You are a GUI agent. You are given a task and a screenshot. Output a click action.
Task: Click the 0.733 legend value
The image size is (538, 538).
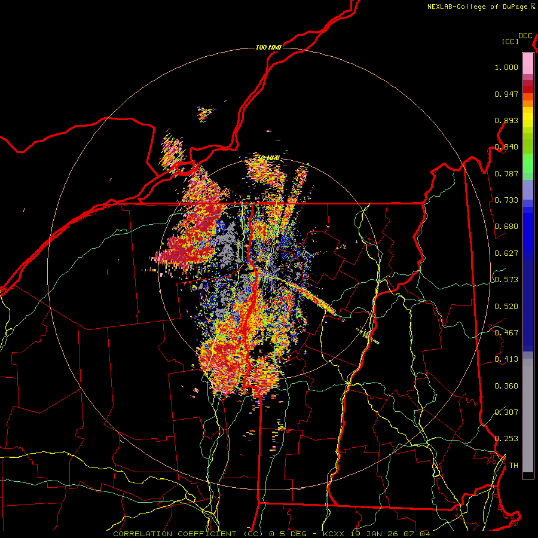point(506,200)
